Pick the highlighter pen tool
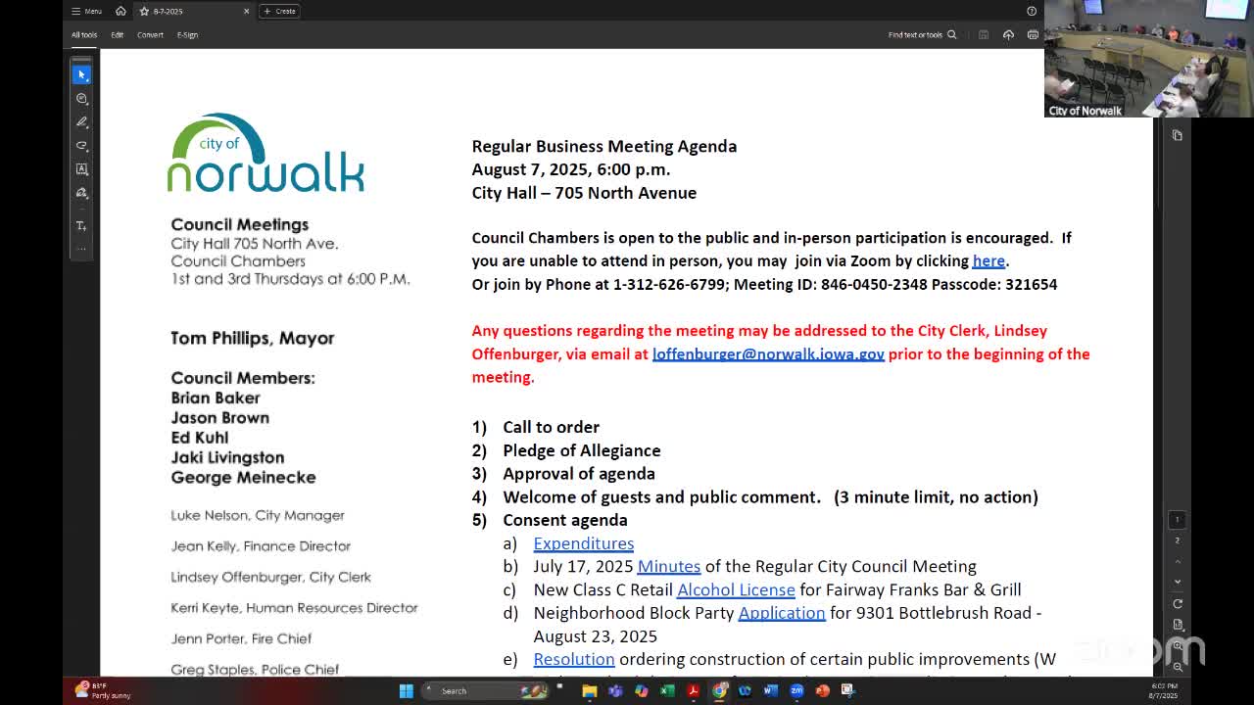This screenshot has height=705, width=1254. [x=82, y=122]
